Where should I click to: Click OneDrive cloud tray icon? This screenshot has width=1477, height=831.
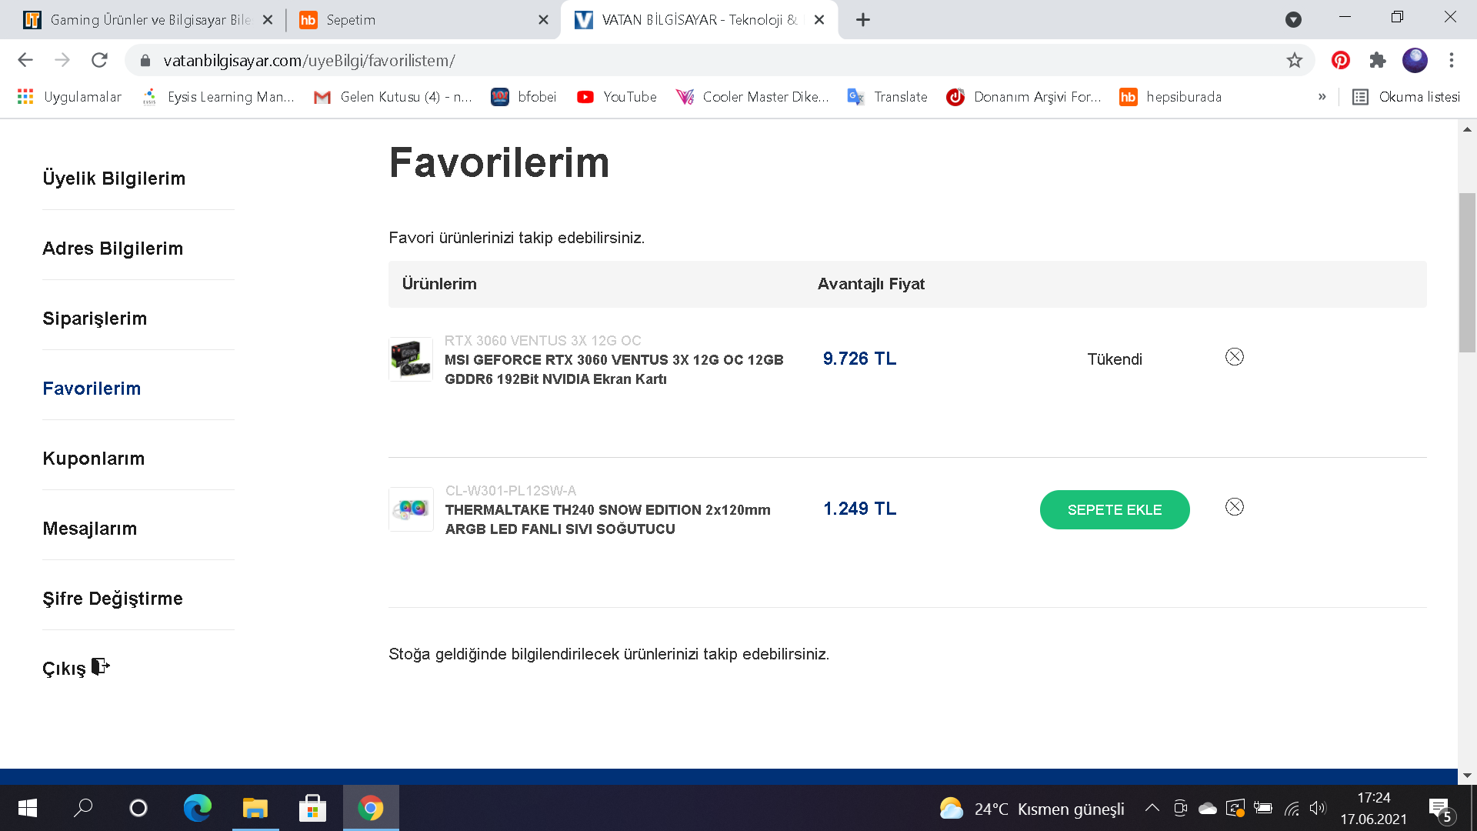[x=1208, y=808]
